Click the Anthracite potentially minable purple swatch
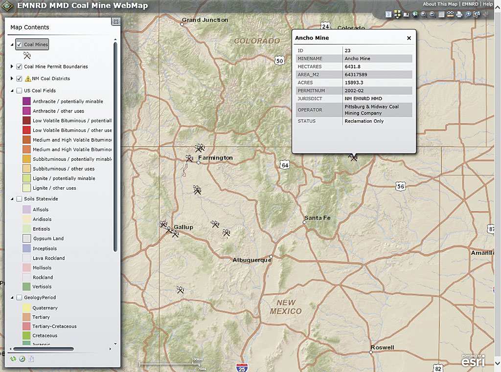Image resolution: width=501 pixels, height=372 pixels. tap(26, 101)
